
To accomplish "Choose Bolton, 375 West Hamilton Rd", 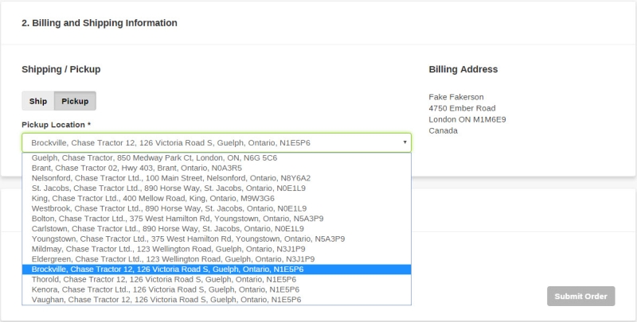I will click(x=217, y=219).
